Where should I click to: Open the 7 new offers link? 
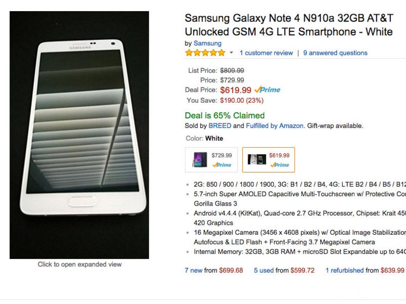pyautogui.click(x=194, y=270)
